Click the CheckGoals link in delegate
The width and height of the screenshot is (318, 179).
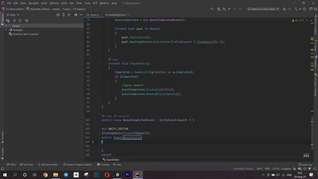click(205, 42)
